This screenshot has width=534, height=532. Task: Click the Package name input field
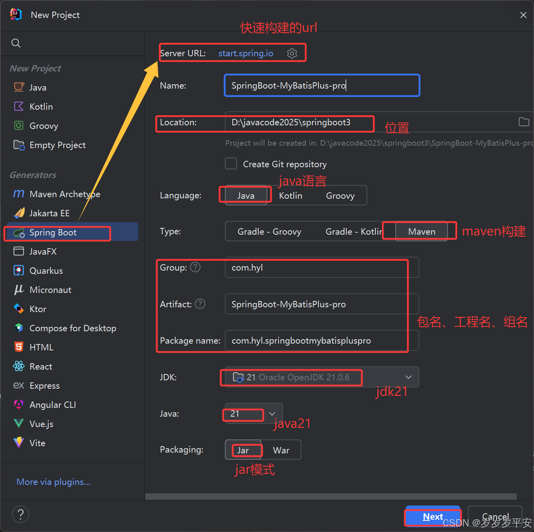pos(322,340)
